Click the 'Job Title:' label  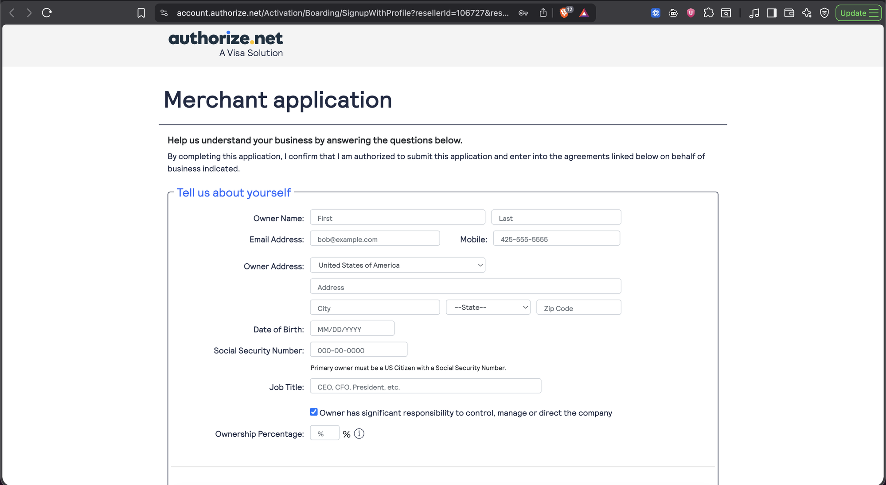point(286,387)
